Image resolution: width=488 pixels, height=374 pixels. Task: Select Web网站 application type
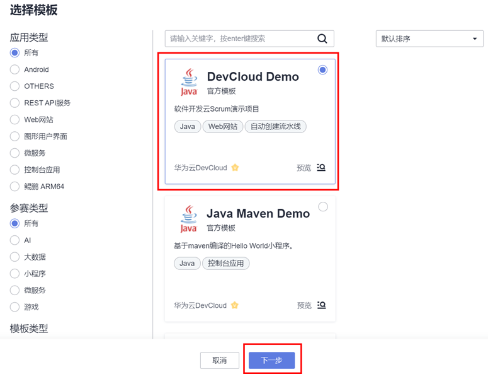(x=14, y=120)
